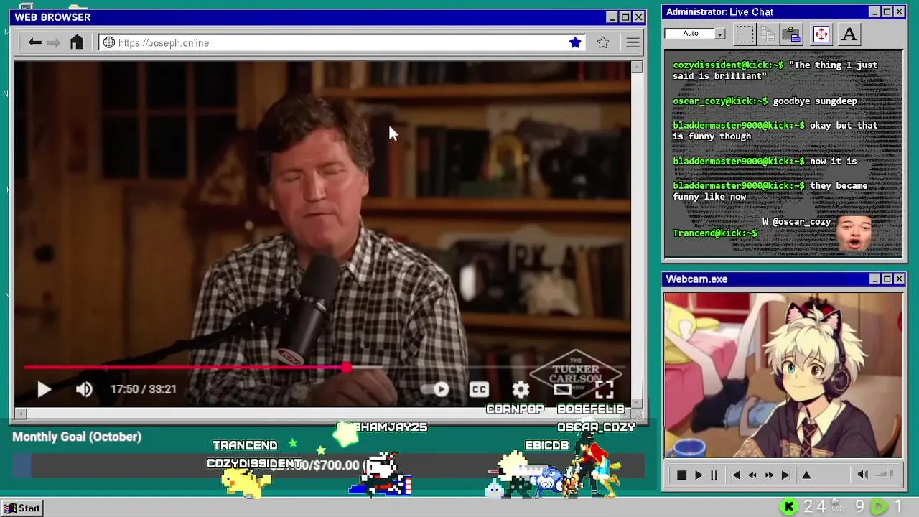Click the Auto dropdown arrow button

(720, 34)
